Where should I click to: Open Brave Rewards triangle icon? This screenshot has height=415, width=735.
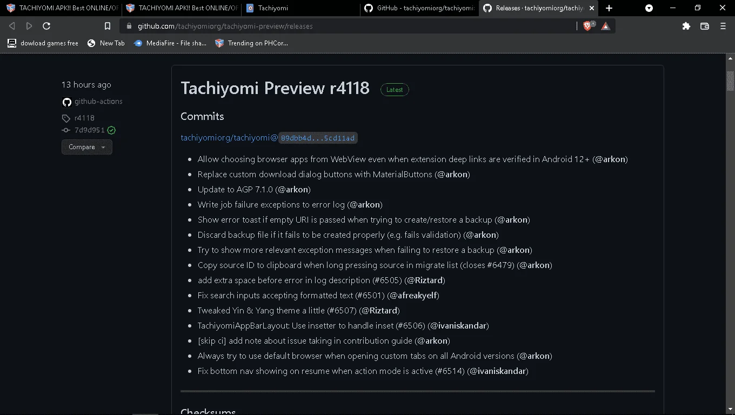(x=605, y=26)
